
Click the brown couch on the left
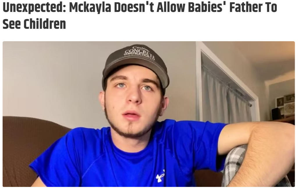(29, 148)
